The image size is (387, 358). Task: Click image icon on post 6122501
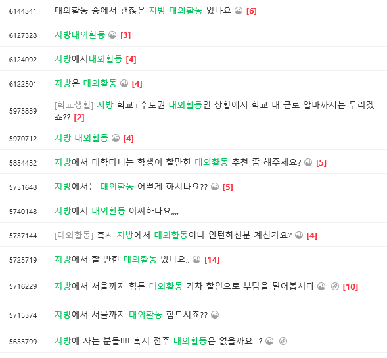pos(124,83)
